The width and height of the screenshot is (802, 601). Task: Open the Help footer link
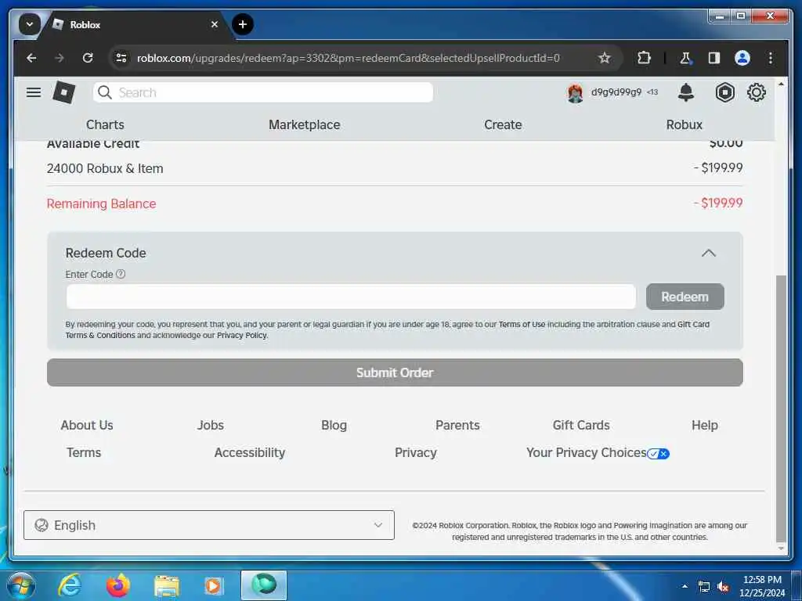(705, 425)
